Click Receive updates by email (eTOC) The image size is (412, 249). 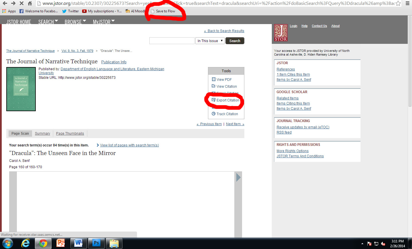pyautogui.click(x=303, y=127)
